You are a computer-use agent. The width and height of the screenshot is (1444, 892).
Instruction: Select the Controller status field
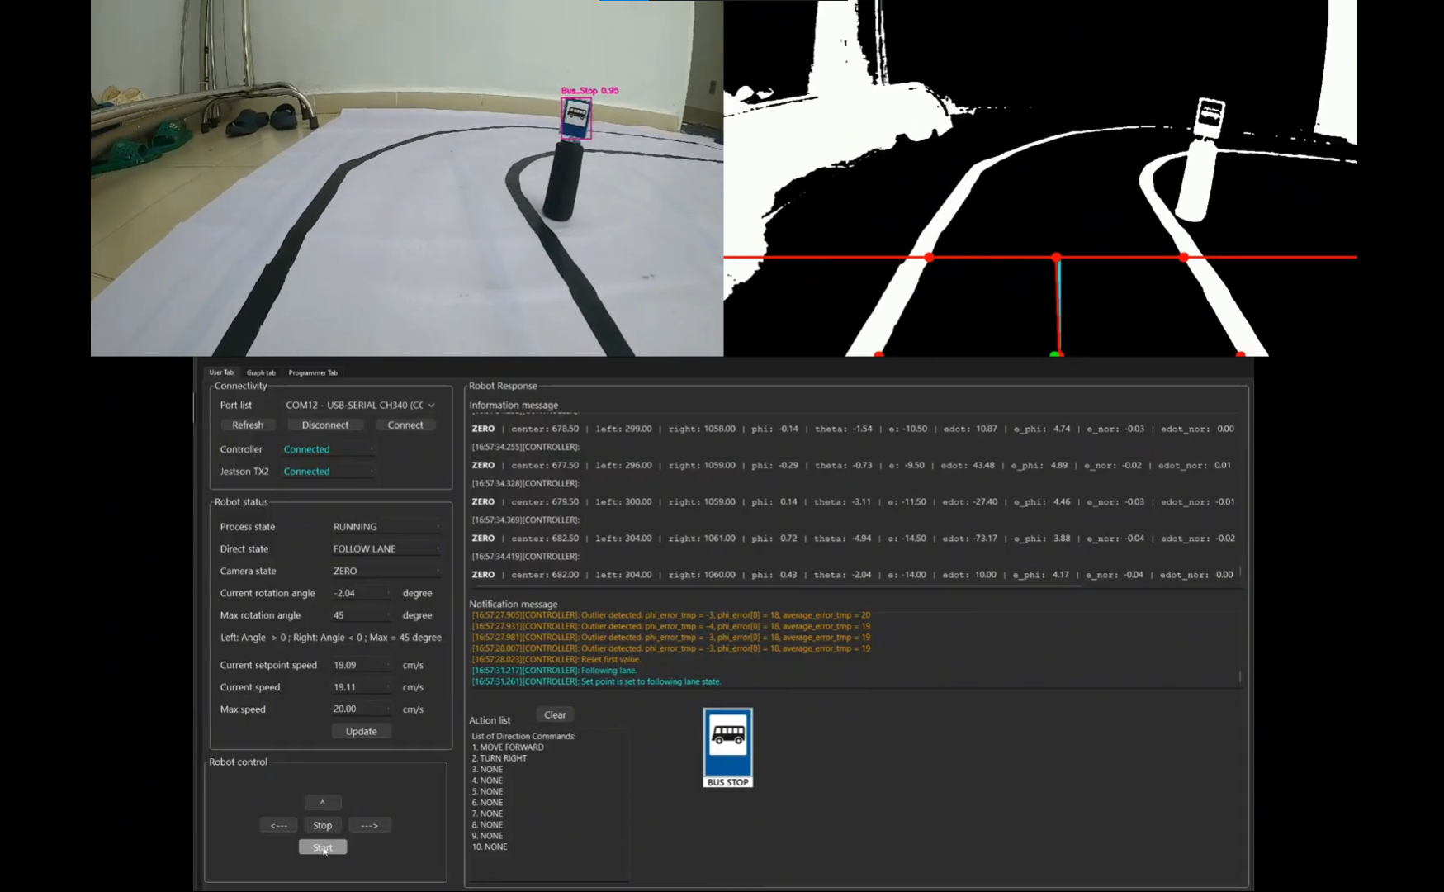click(x=328, y=449)
